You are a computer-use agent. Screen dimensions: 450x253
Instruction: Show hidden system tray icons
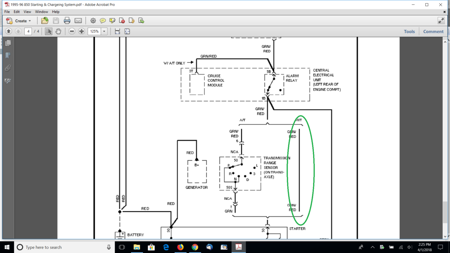coord(372,247)
